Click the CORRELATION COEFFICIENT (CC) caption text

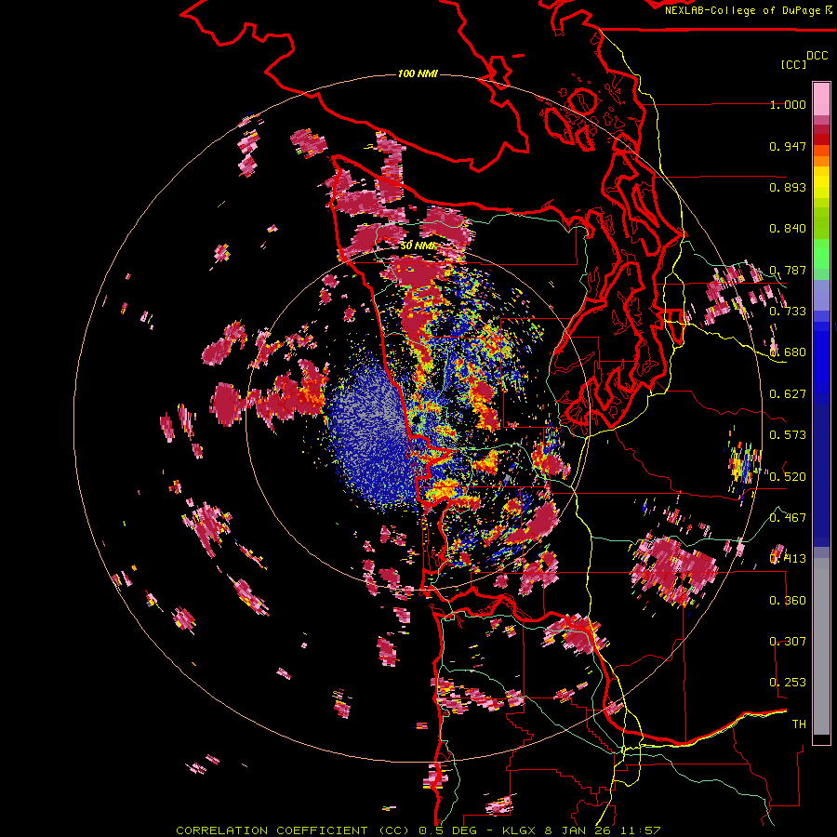click(x=293, y=830)
